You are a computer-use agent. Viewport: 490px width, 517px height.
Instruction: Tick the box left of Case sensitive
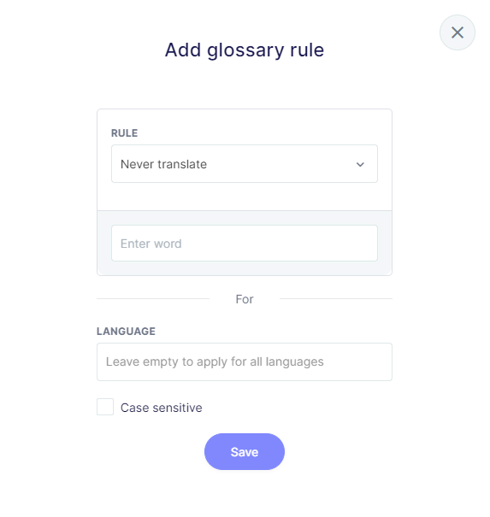[x=105, y=407]
